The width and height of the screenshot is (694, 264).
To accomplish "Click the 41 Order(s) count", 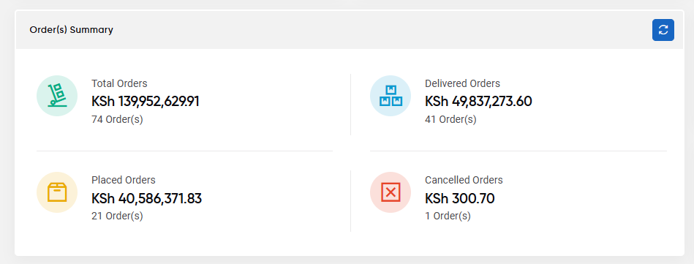I will coord(450,120).
